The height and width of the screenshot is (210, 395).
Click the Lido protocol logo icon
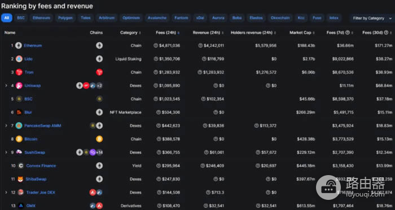[19, 59]
